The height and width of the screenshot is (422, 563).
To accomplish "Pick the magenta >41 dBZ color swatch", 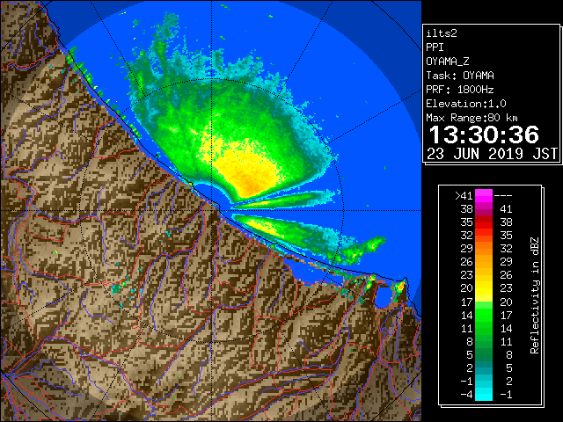I will [x=484, y=196].
